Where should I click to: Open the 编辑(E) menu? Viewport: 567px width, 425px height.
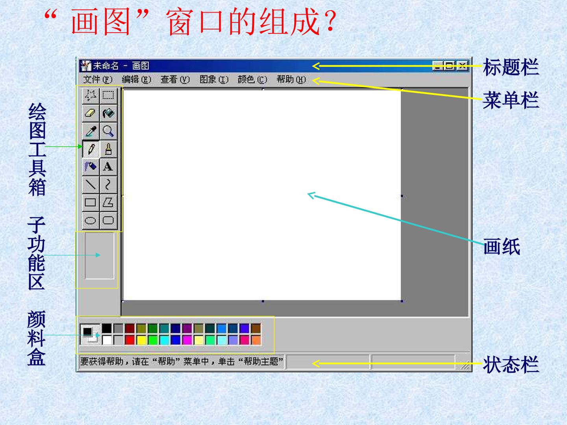pyautogui.click(x=136, y=79)
